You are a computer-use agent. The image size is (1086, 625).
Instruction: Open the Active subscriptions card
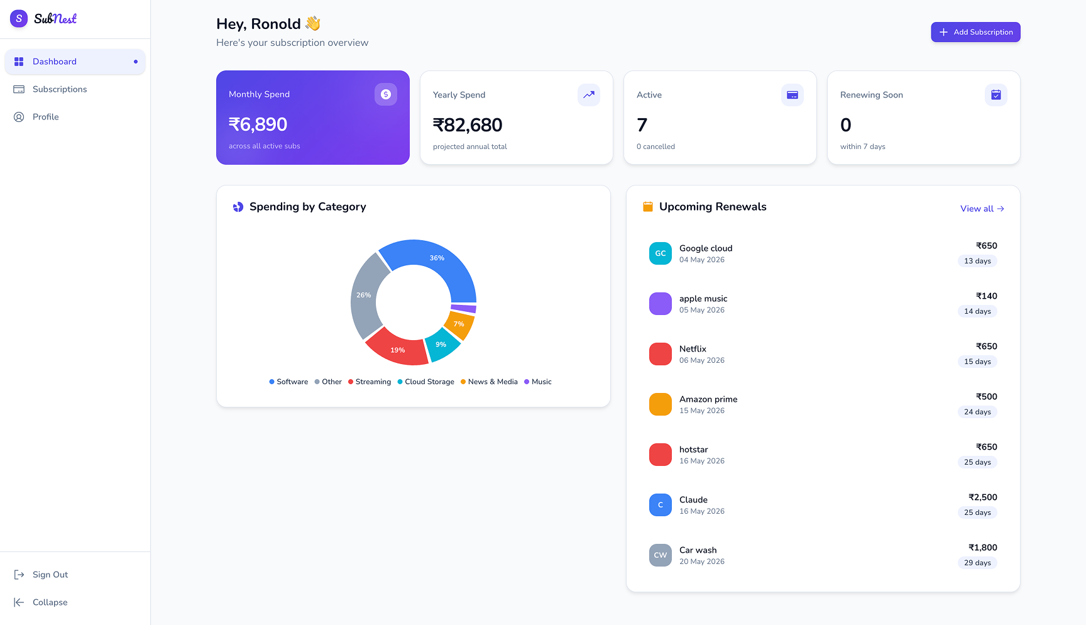720,118
